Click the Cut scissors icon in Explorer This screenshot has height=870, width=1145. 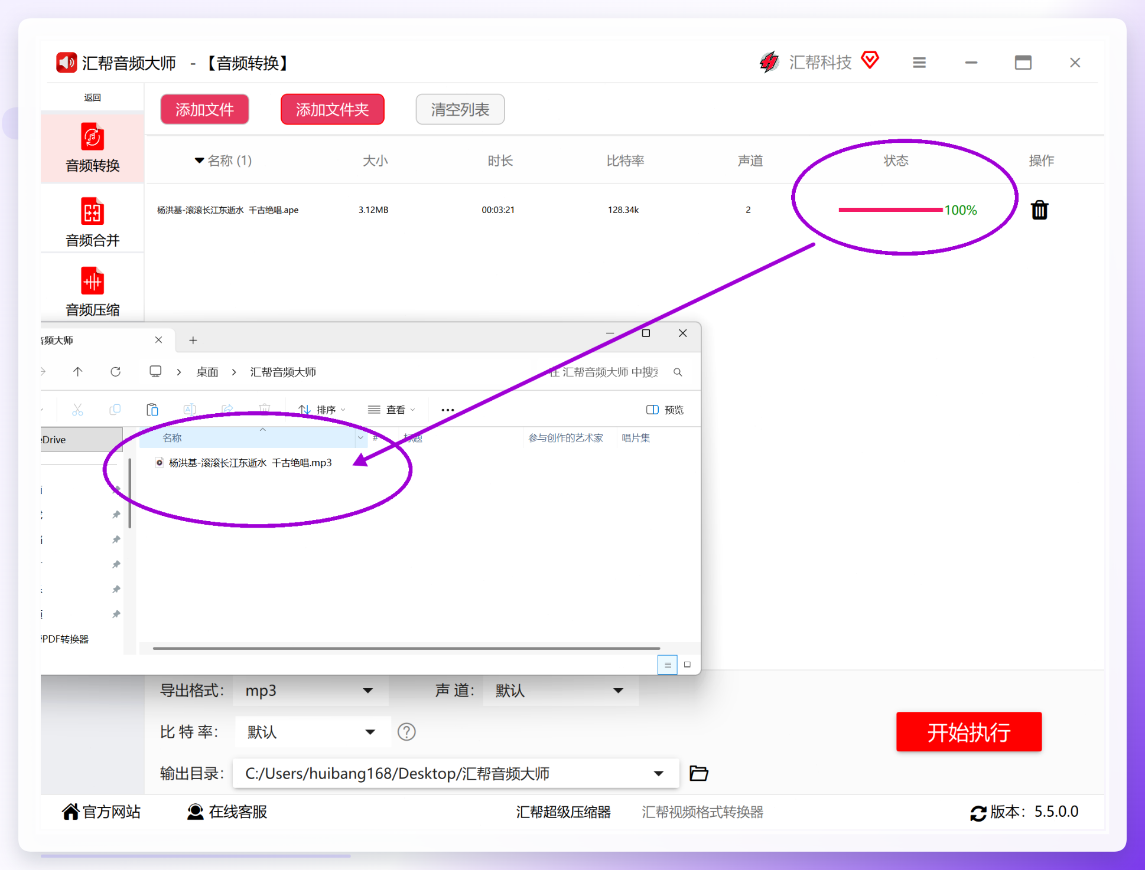pos(77,410)
